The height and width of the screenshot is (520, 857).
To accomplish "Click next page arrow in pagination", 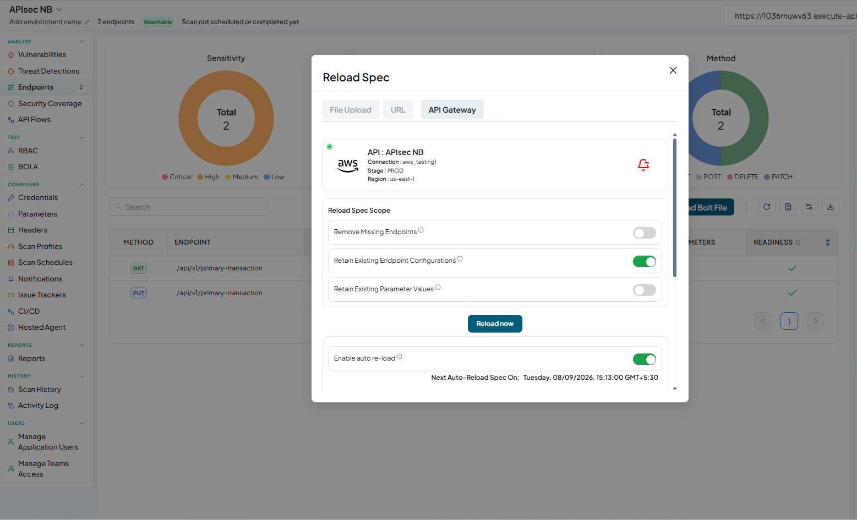I will [816, 321].
